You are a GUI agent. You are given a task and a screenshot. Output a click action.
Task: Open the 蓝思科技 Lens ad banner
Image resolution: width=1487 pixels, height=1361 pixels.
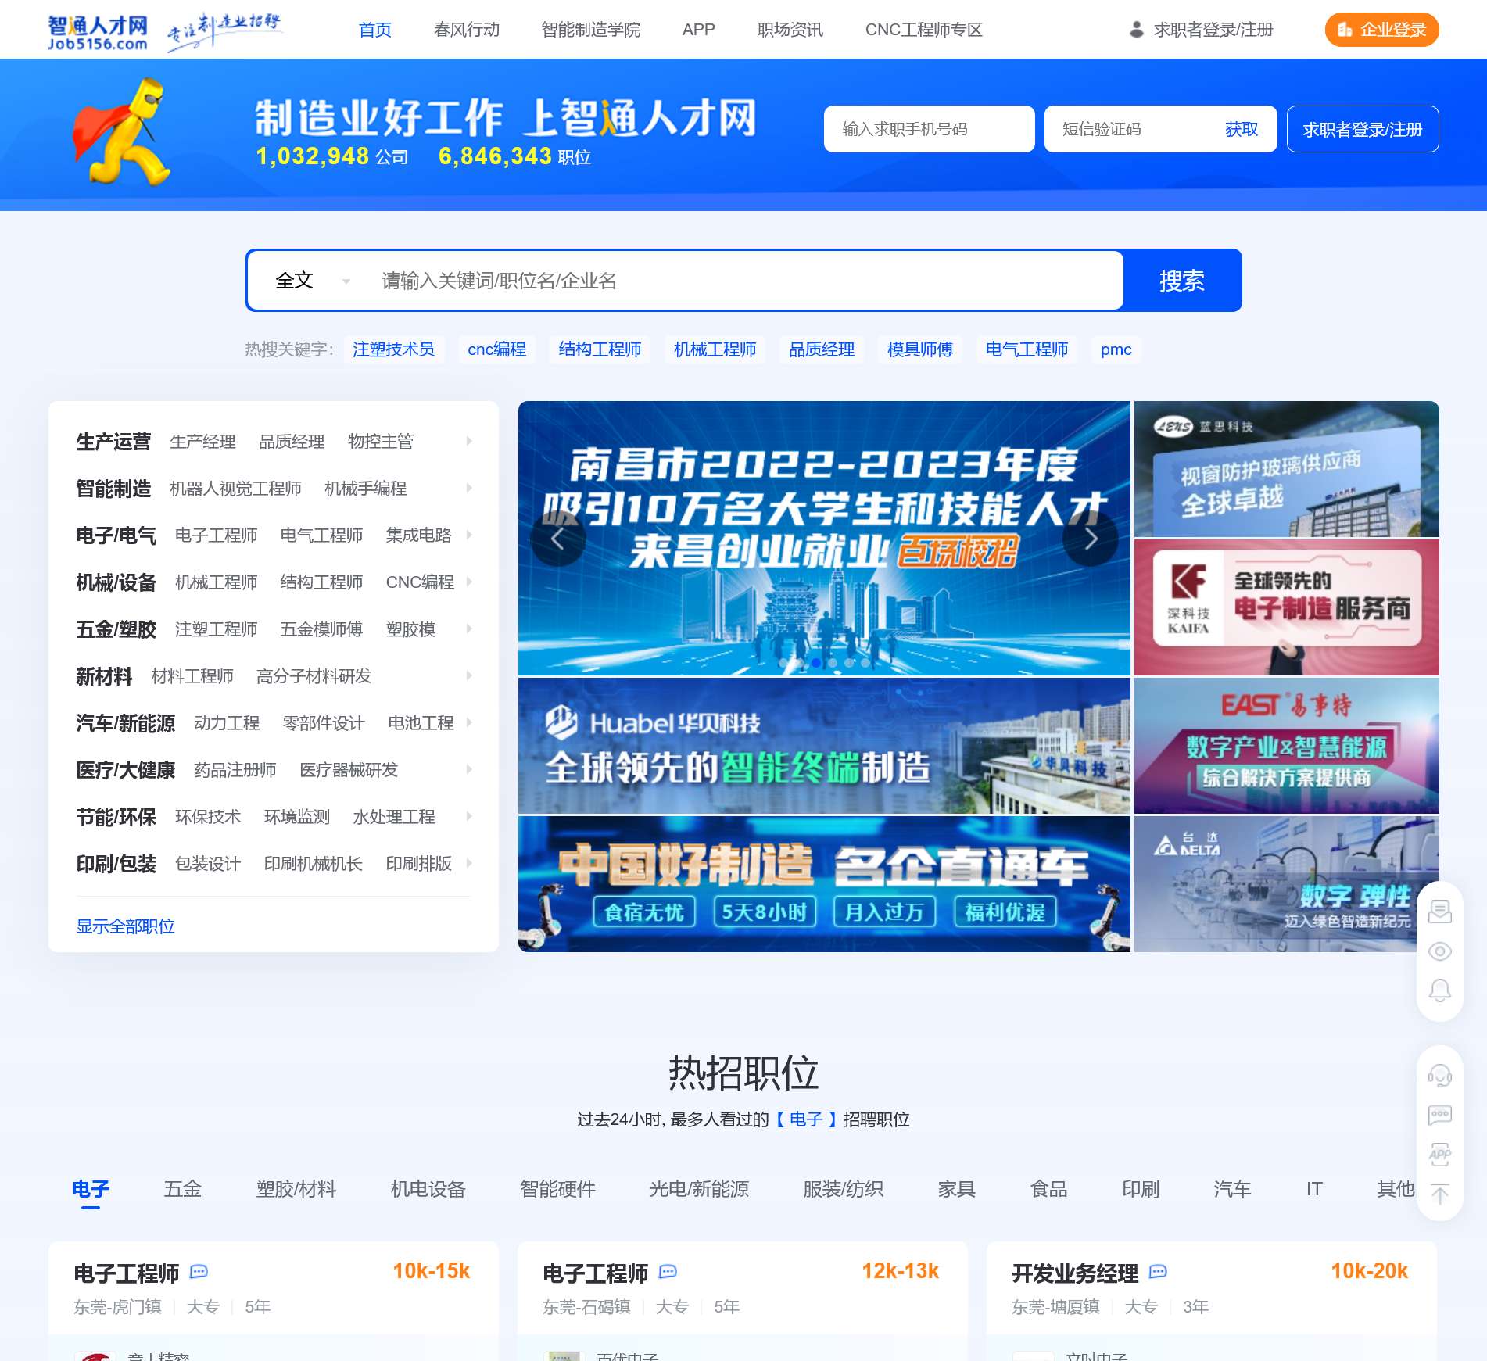point(1286,469)
